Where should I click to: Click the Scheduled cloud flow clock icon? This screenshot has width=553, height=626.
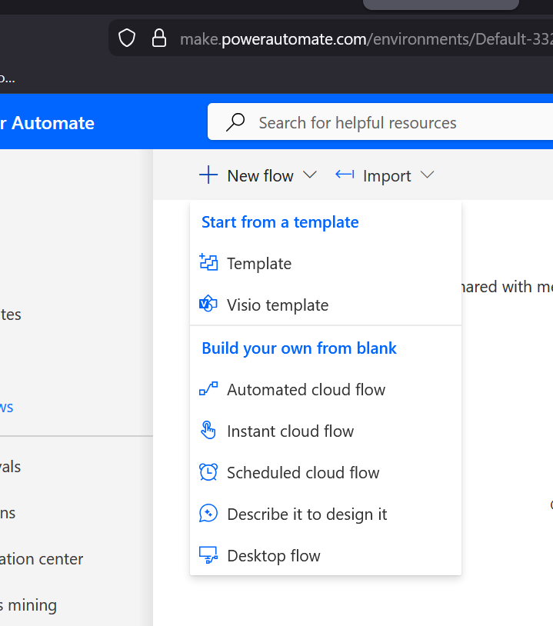coord(208,472)
